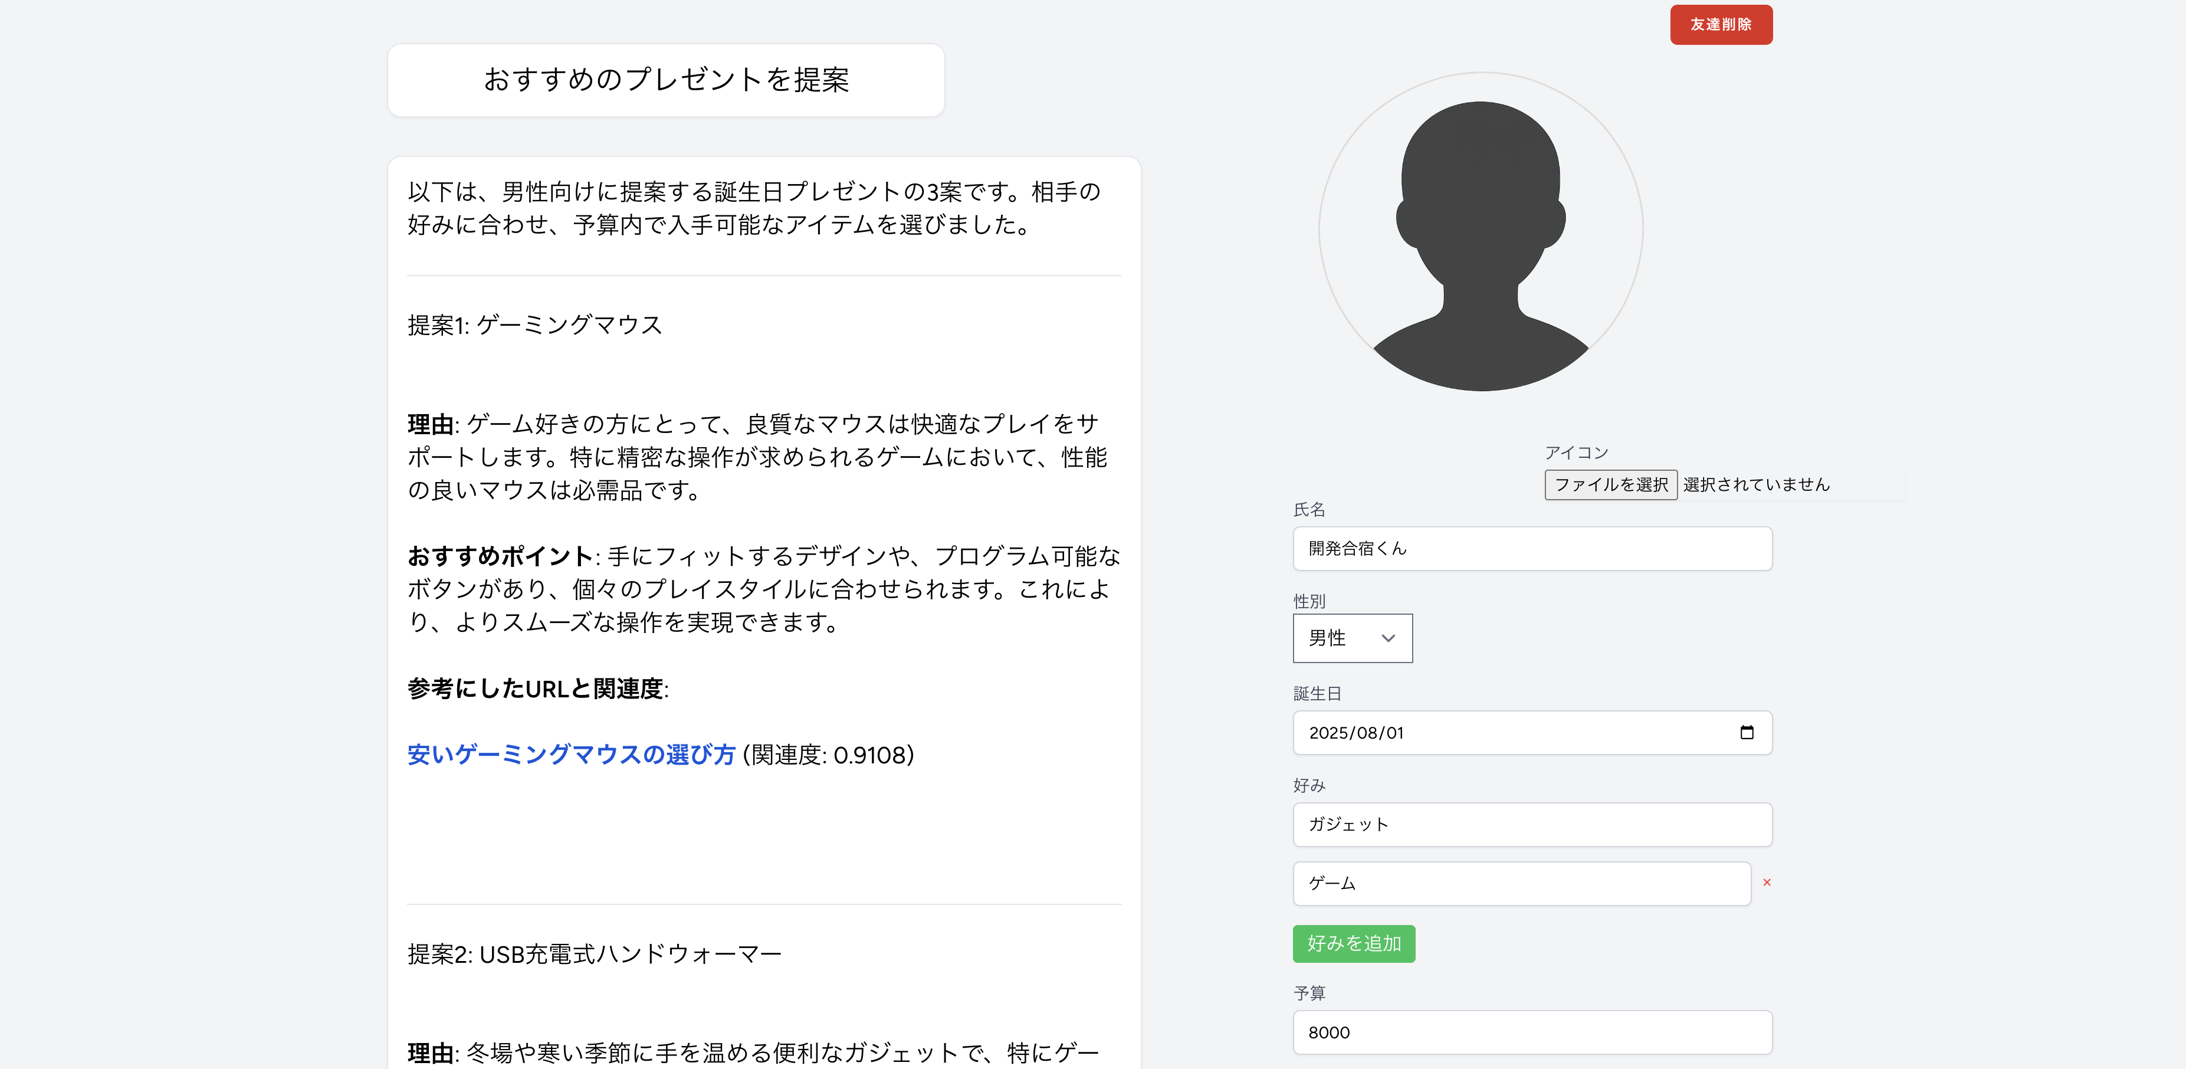Click おすすめのプレゼントを提案 button

click(665, 80)
